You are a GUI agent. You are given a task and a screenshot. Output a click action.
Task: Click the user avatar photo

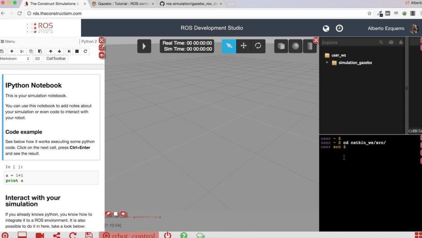(x=414, y=28)
